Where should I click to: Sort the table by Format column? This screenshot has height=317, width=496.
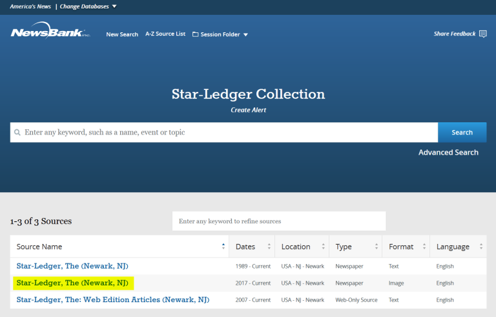coord(424,246)
